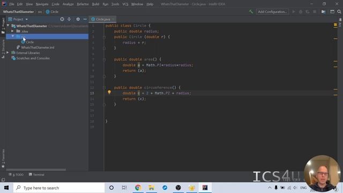This screenshot has width=343, height=193.
Task: Collapse the area() method fold marker
Action: point(105,60)
